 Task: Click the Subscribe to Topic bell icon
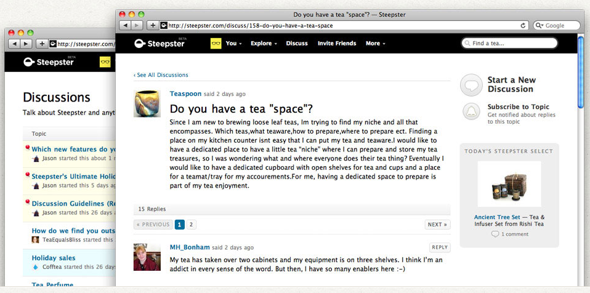(x=471, y=111)
